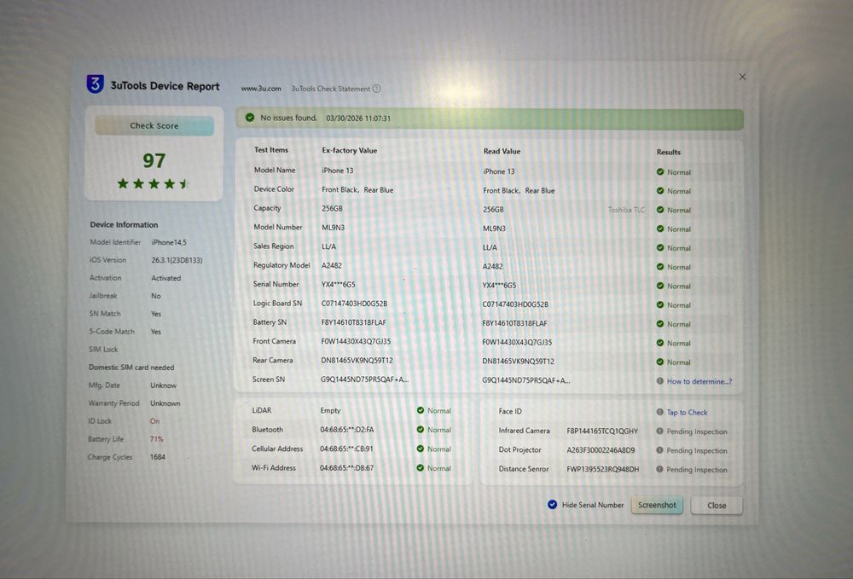This screenshot has width=853, height=579.
Task: Open the 3uTools Check Statement link
Action: [x=331, y=89]
